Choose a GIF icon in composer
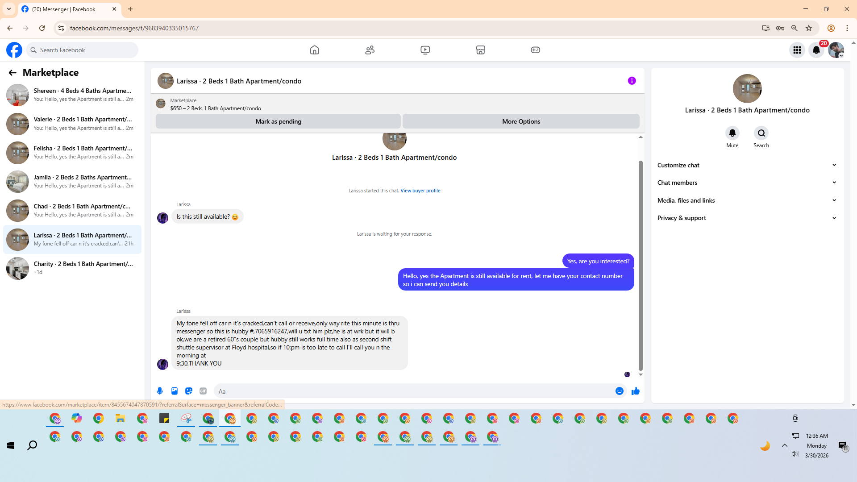The image size is (857, 482). pos(203,391)
